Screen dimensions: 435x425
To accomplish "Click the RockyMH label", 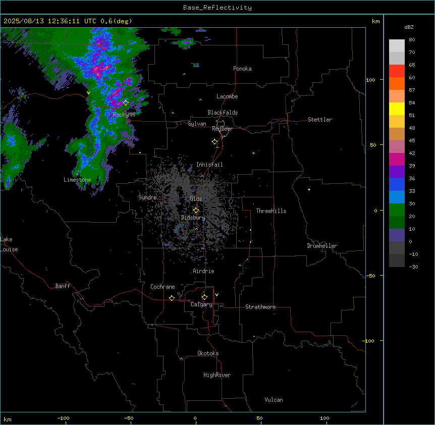I will [x=124, y=115].
